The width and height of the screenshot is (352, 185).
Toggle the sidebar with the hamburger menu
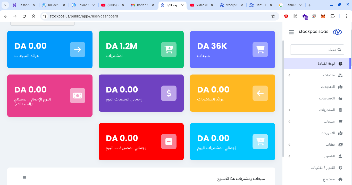pyautogui.click(x=291, y=32)
